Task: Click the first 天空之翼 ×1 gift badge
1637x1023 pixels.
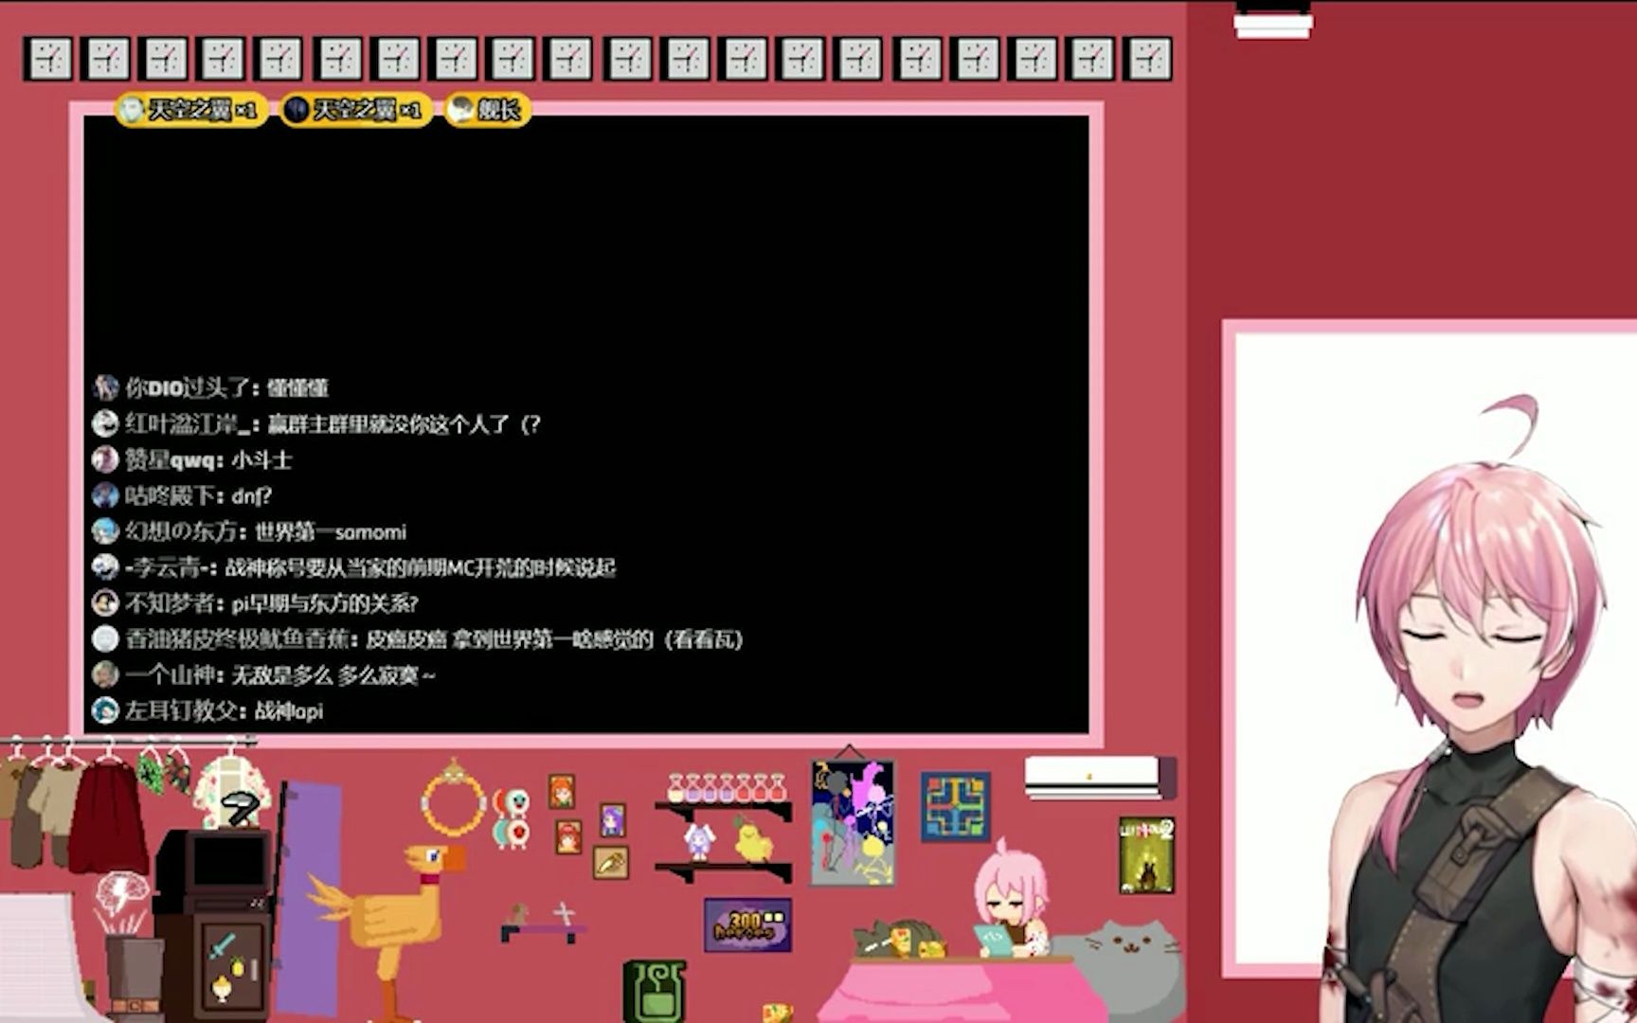Action: click(191, 111)
